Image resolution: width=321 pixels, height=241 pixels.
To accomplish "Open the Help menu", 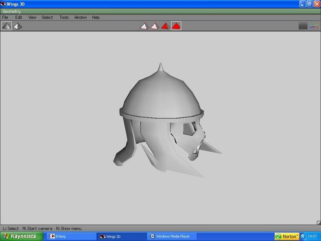I will coord(95,17).
